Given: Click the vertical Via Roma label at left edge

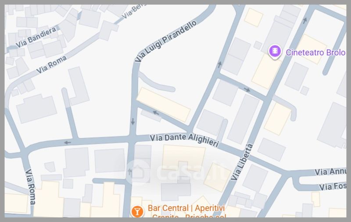Looking at the screenshot, I should [30, 187].
